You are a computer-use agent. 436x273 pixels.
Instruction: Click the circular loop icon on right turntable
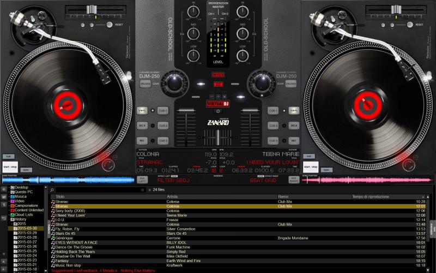click(x=409, y=165)
